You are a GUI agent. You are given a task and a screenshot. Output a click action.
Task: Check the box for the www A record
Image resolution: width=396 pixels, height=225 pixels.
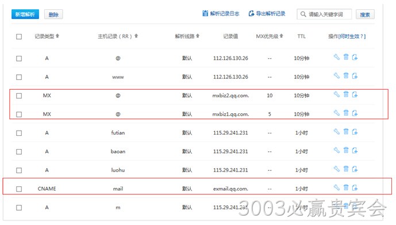(x=19, y=77)
